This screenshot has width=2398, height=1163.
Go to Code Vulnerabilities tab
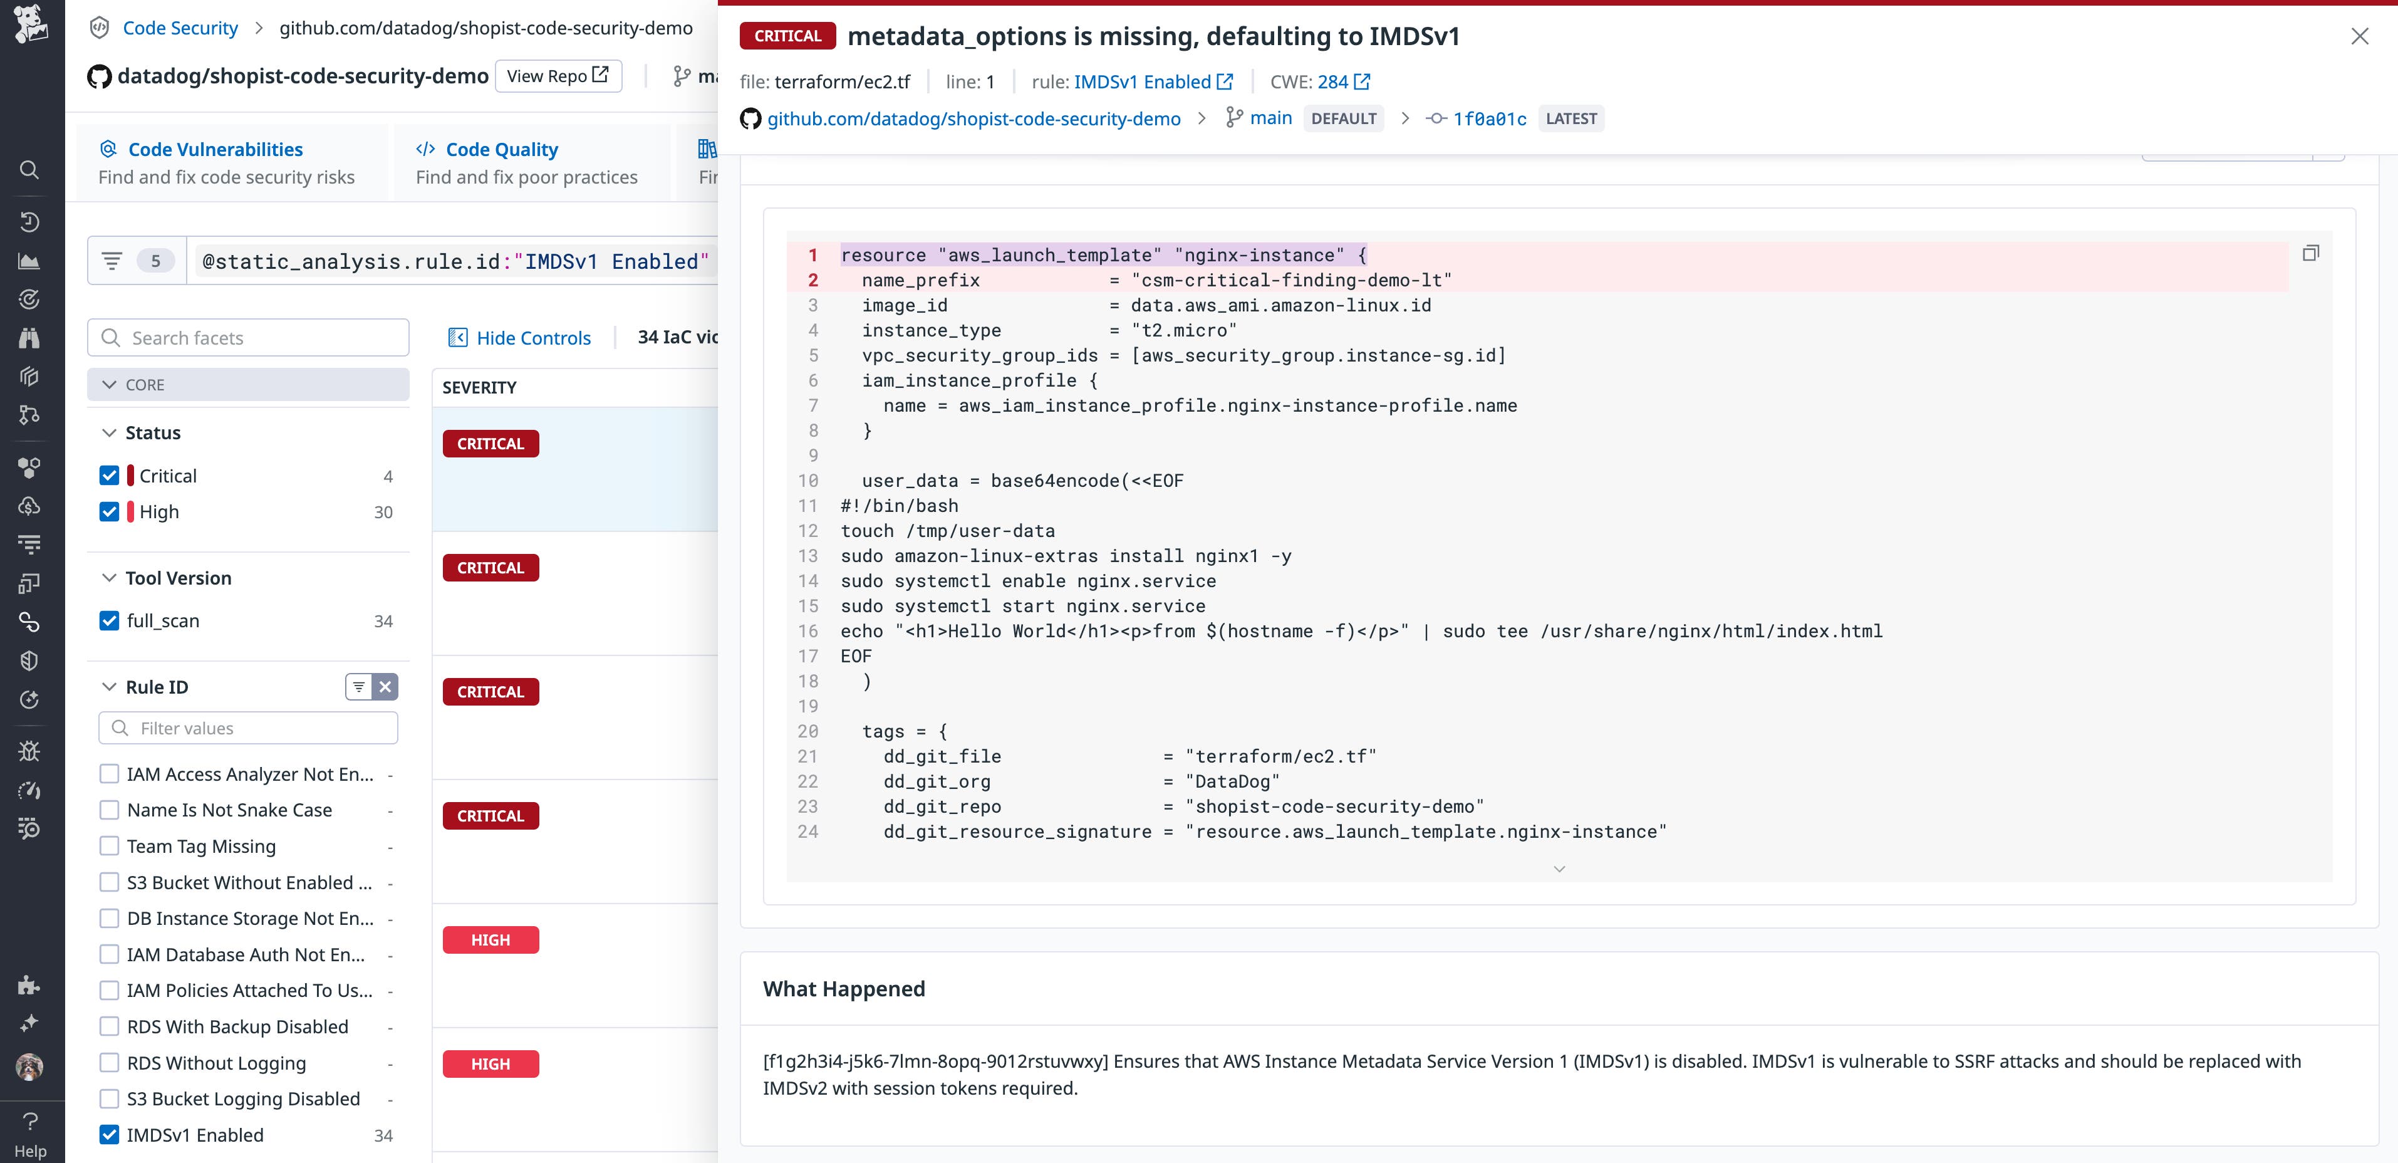(215, 149)
